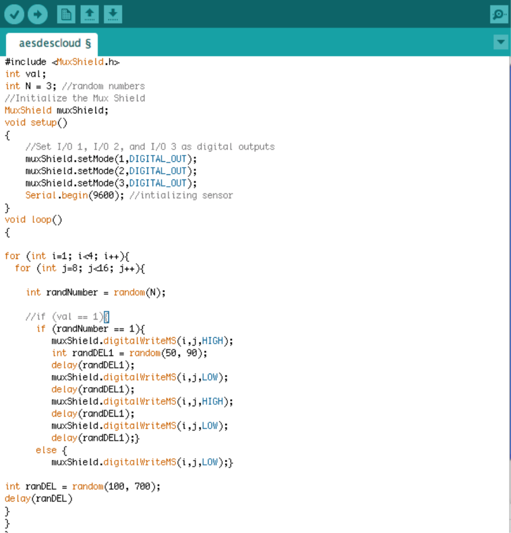Click the Verify checkmark button
Viewport: 511px width, 533px height.
click(15, 14)
